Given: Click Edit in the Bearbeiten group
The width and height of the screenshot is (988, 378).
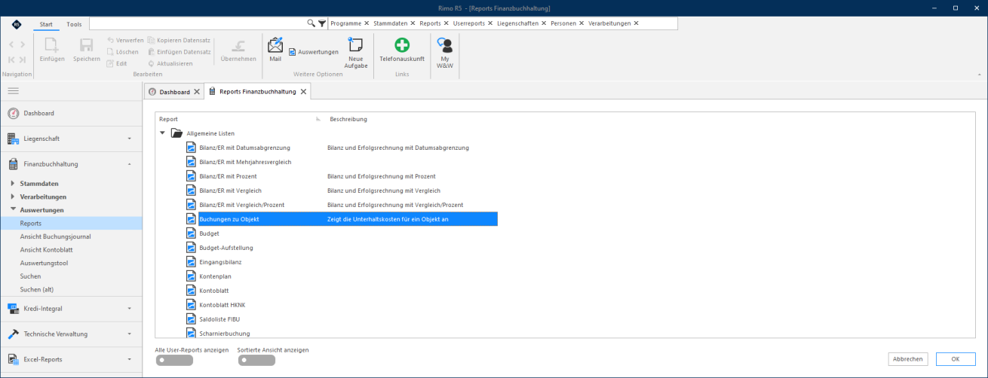Looking at the screenshot, I should coord(117,63).
